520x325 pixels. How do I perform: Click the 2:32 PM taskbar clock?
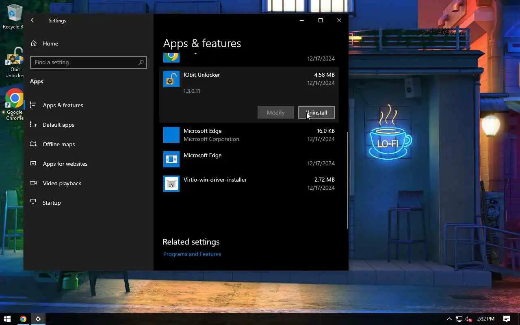coord(485,319)
